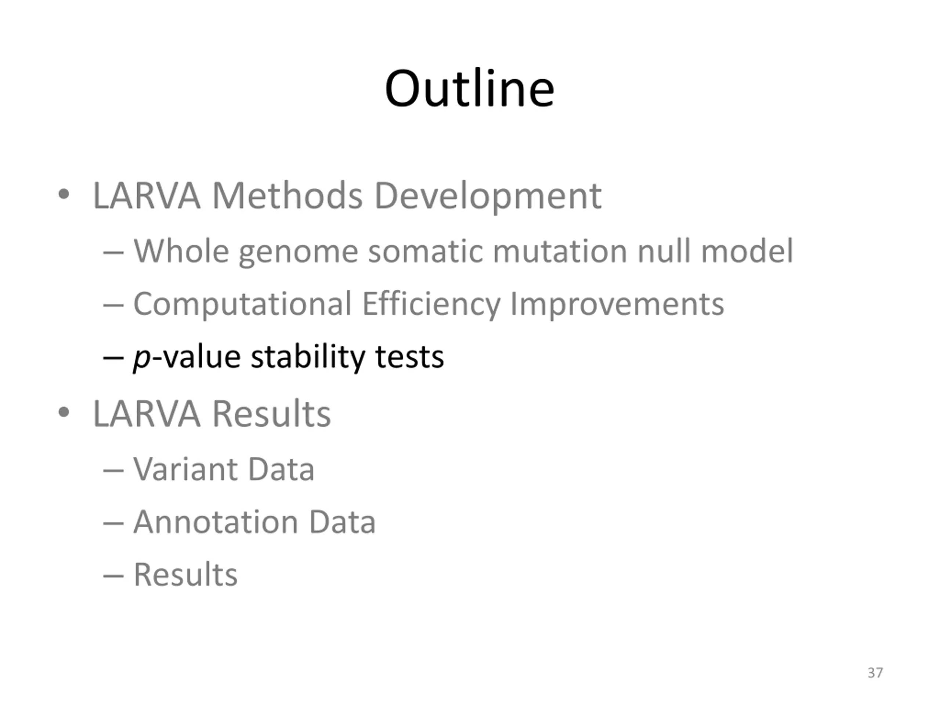This screenshot has width=940, height=705.
Task: Select the Annotation Data sub-item
Action: [254, 522]
